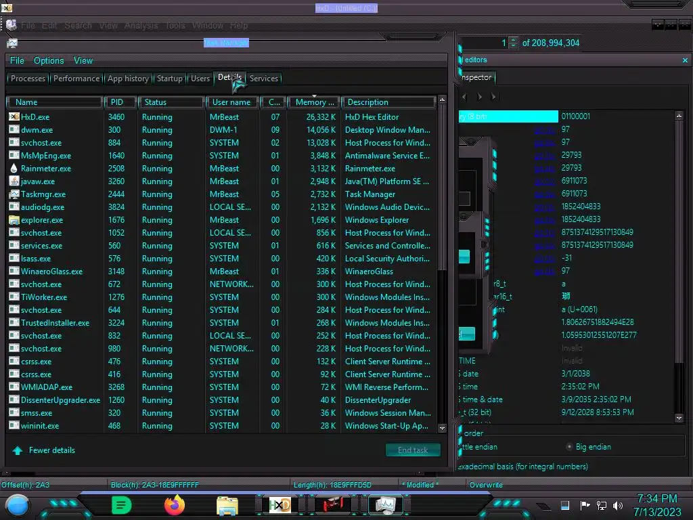Sort by the Status column header

(171, 102)
